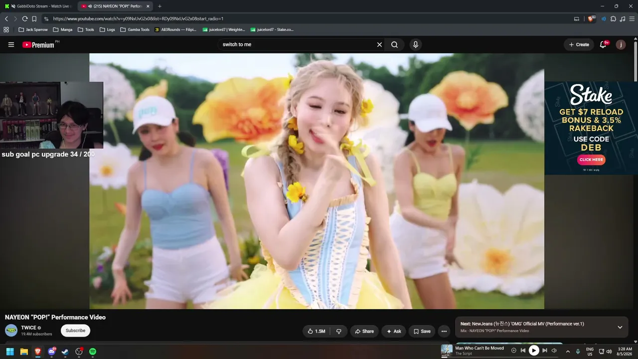Open the Brave Shields icon
The width and height of the screenshot is (638, 359).
click(592, 19)
